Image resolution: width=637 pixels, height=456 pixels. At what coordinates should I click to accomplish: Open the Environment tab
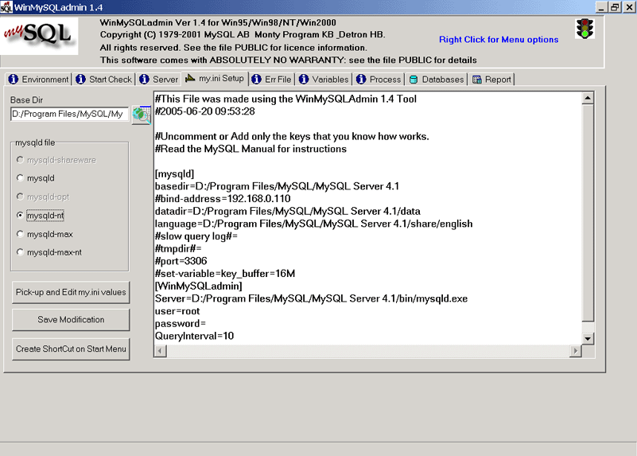click(39, 80)
